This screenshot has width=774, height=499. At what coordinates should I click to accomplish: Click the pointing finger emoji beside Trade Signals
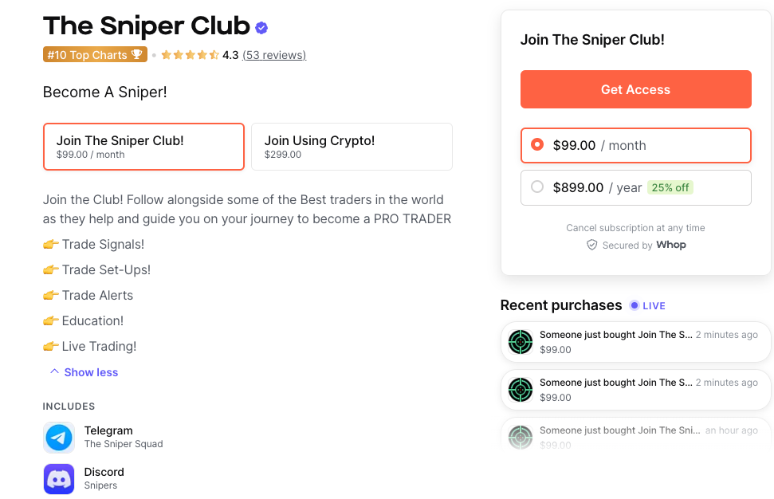[50, 244]
